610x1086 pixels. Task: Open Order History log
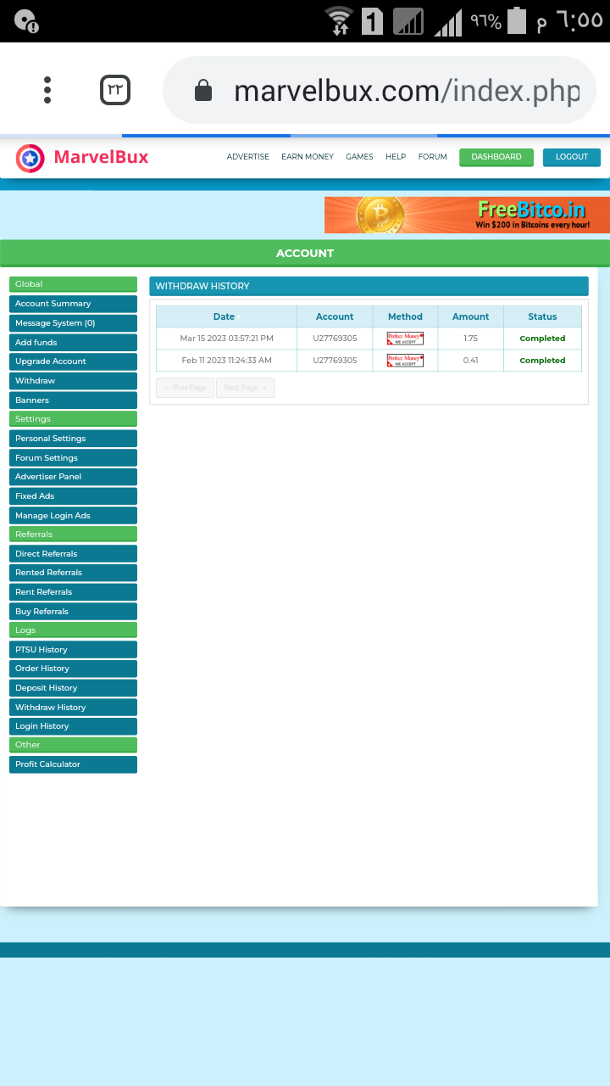tap(73, 669)
